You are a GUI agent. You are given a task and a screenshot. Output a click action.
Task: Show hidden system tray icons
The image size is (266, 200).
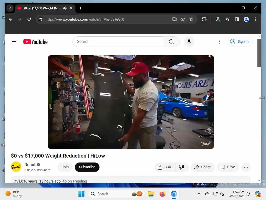[x=199, y=194]
